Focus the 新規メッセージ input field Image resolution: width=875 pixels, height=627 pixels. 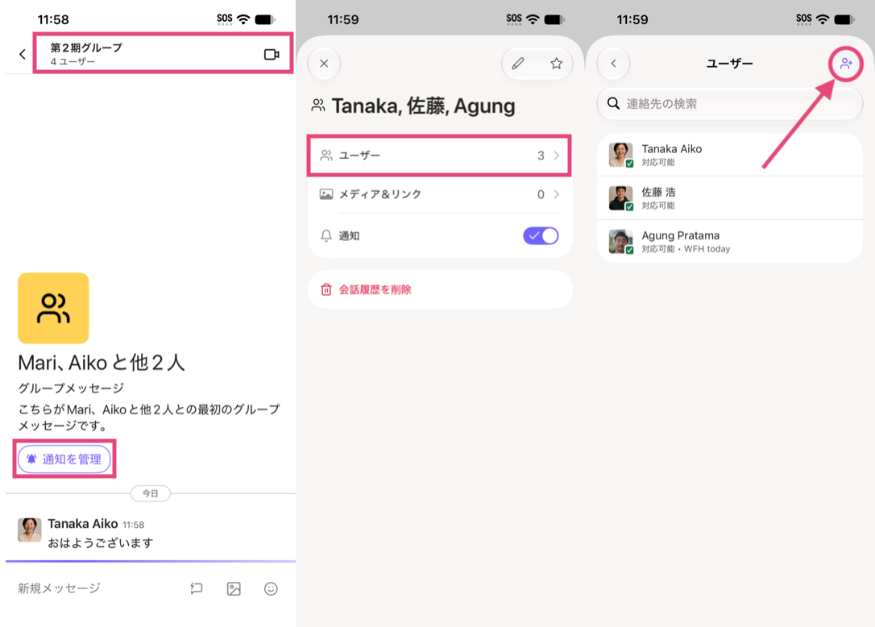59,588
